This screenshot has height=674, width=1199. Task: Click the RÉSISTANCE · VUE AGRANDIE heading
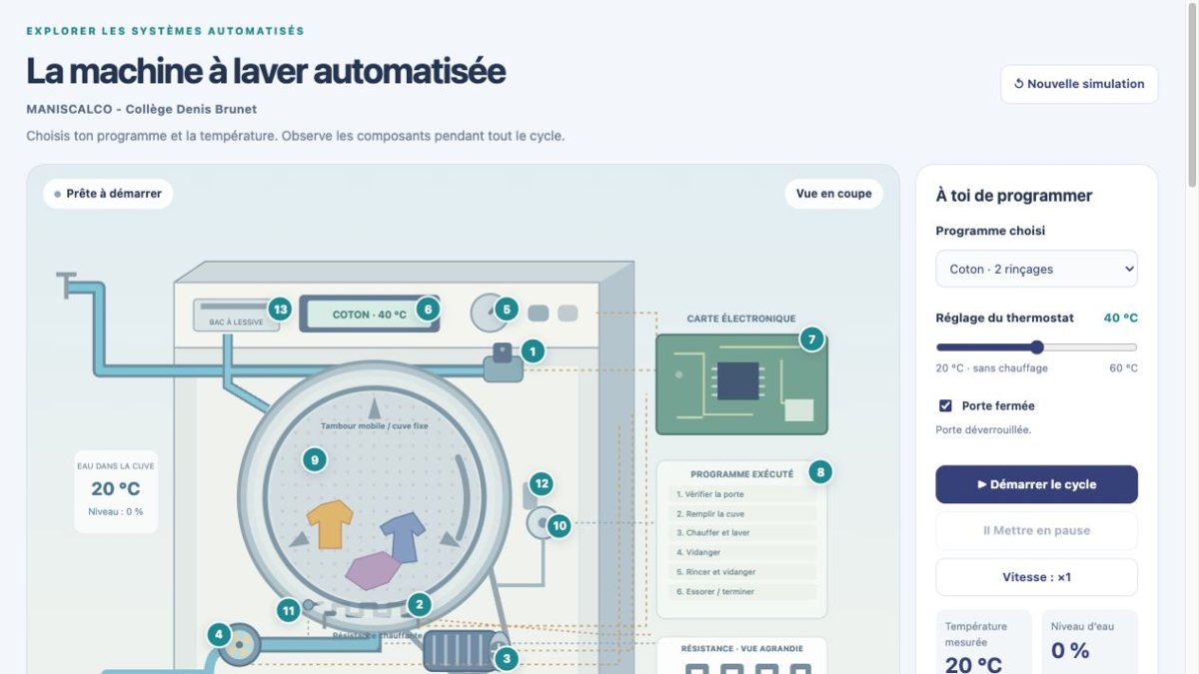click(x=741, y=648)
